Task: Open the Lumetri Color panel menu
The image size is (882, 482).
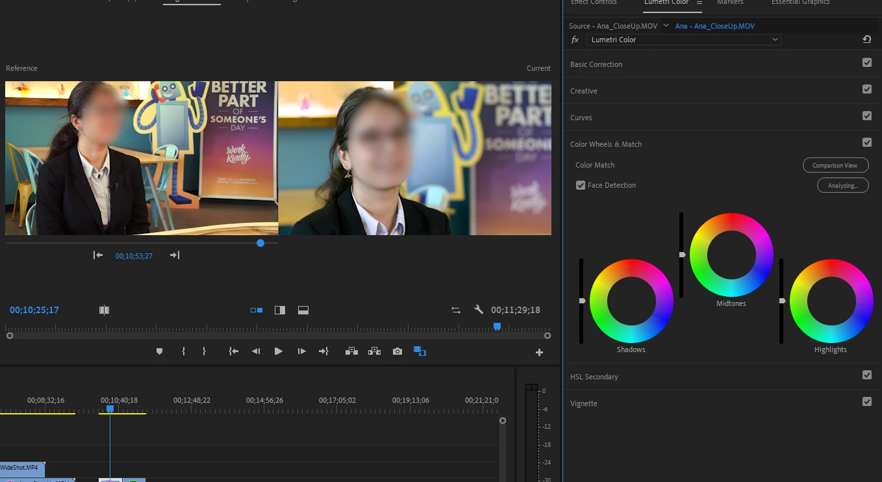Action: tap(699, 3)
